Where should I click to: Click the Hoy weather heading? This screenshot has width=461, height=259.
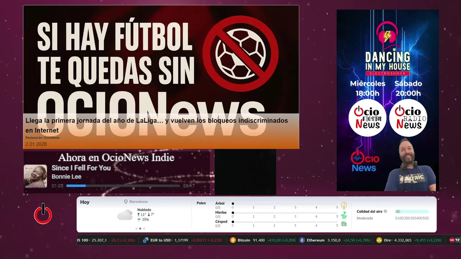(85, 202)
